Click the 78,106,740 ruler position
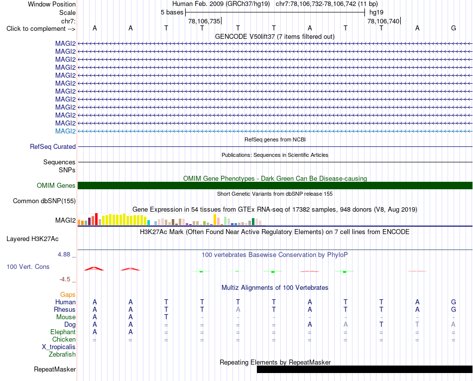This screenshot has height=381, width=473. [383, 21]
